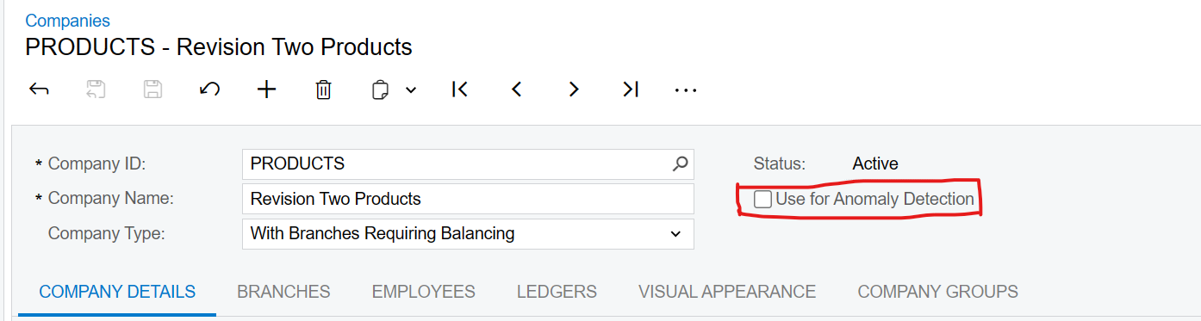Click the Save and Close icon
This screenshot has width=1201, height=321.
click(x=96, y=90)
